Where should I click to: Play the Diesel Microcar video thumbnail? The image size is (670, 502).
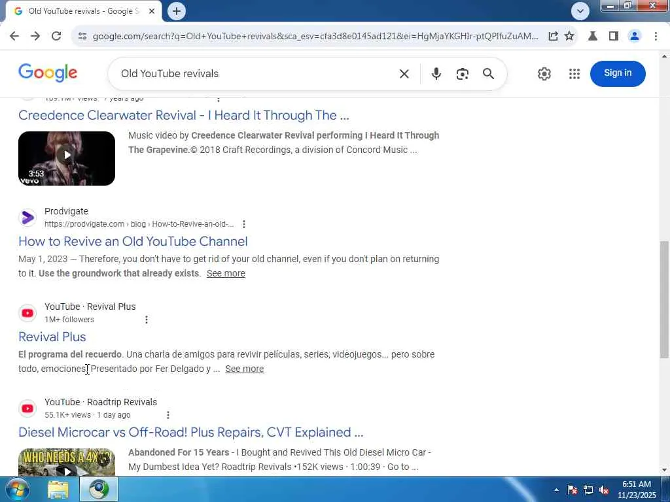[67, 462]
